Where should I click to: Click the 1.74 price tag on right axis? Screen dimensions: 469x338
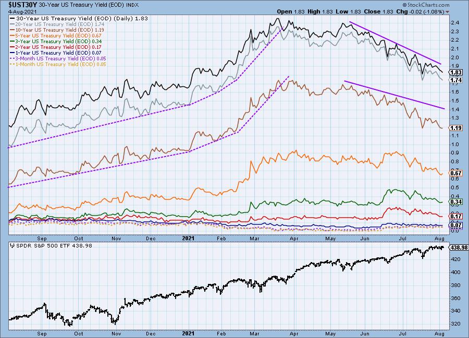(x=455, y=80)
